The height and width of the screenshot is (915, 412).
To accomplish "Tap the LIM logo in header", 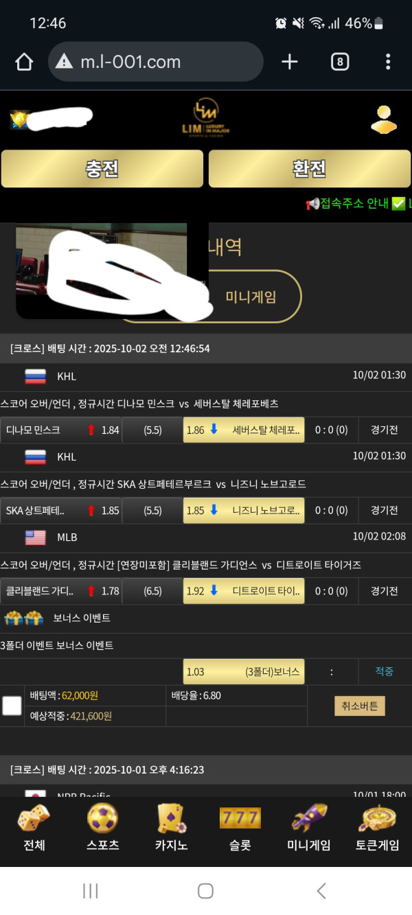I will pos(205,119).
